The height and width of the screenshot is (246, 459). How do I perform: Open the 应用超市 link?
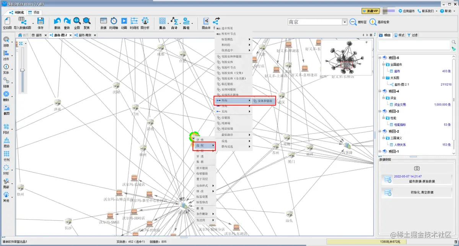[406, 11]
